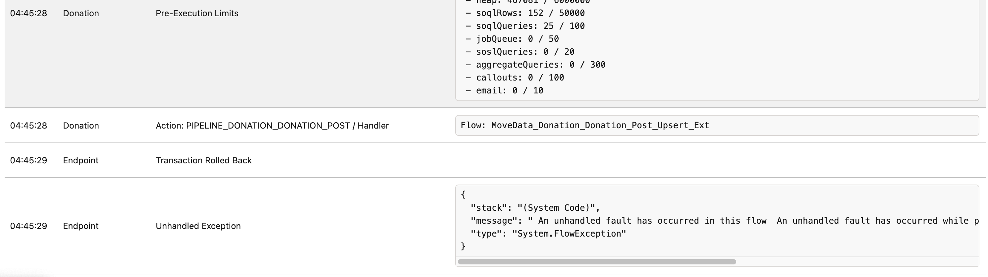Click the "stack": "(System Code)" JSON line
Viewport: 988px width, 277px height.
535,208
